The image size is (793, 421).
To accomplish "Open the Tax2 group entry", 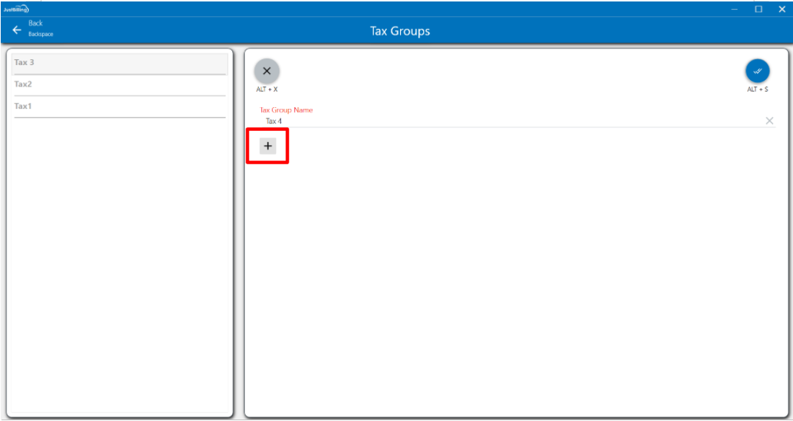I will click(x=120, y=84).
